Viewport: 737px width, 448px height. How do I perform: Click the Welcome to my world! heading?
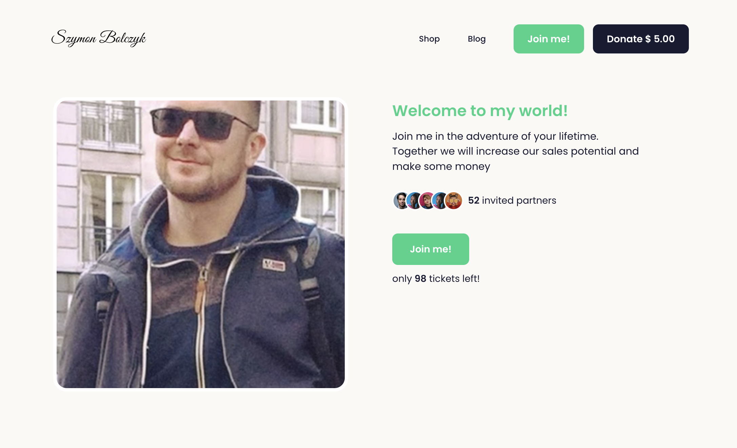(x=480, y=111)
